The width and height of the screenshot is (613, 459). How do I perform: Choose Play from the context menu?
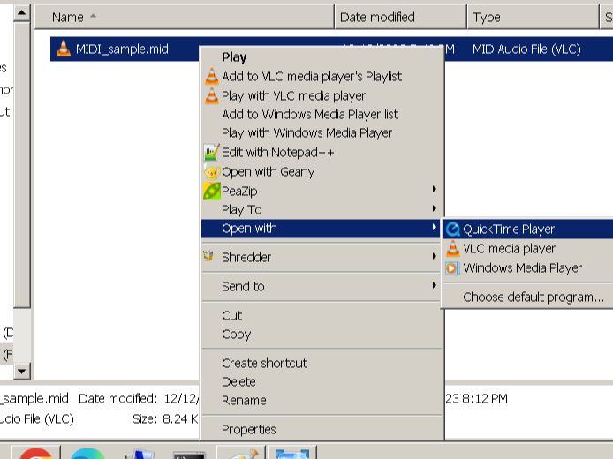[x=322, y=57]
